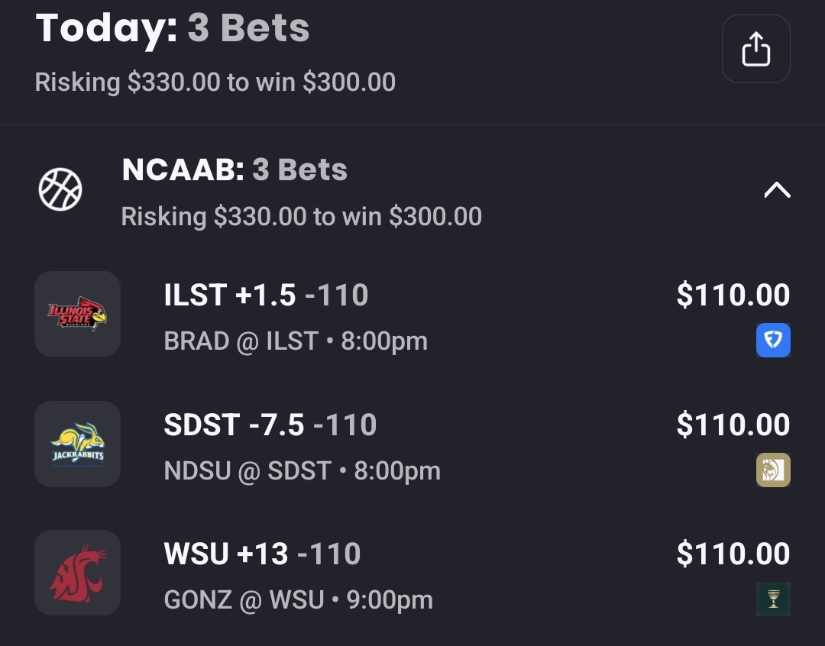Tap the green Caesars sportsbook icon
825x646 pixels.
[773, 599]
